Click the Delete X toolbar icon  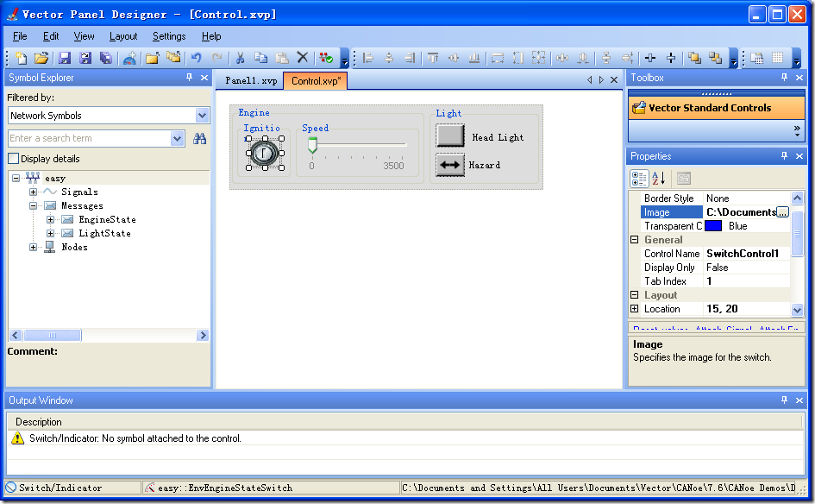(303, 57)
